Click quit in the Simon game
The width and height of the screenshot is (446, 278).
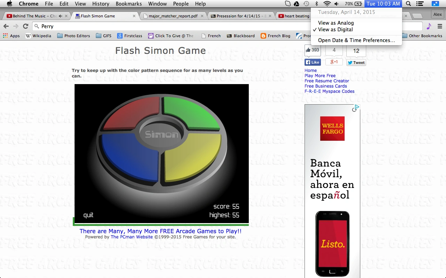click(88, 215)
